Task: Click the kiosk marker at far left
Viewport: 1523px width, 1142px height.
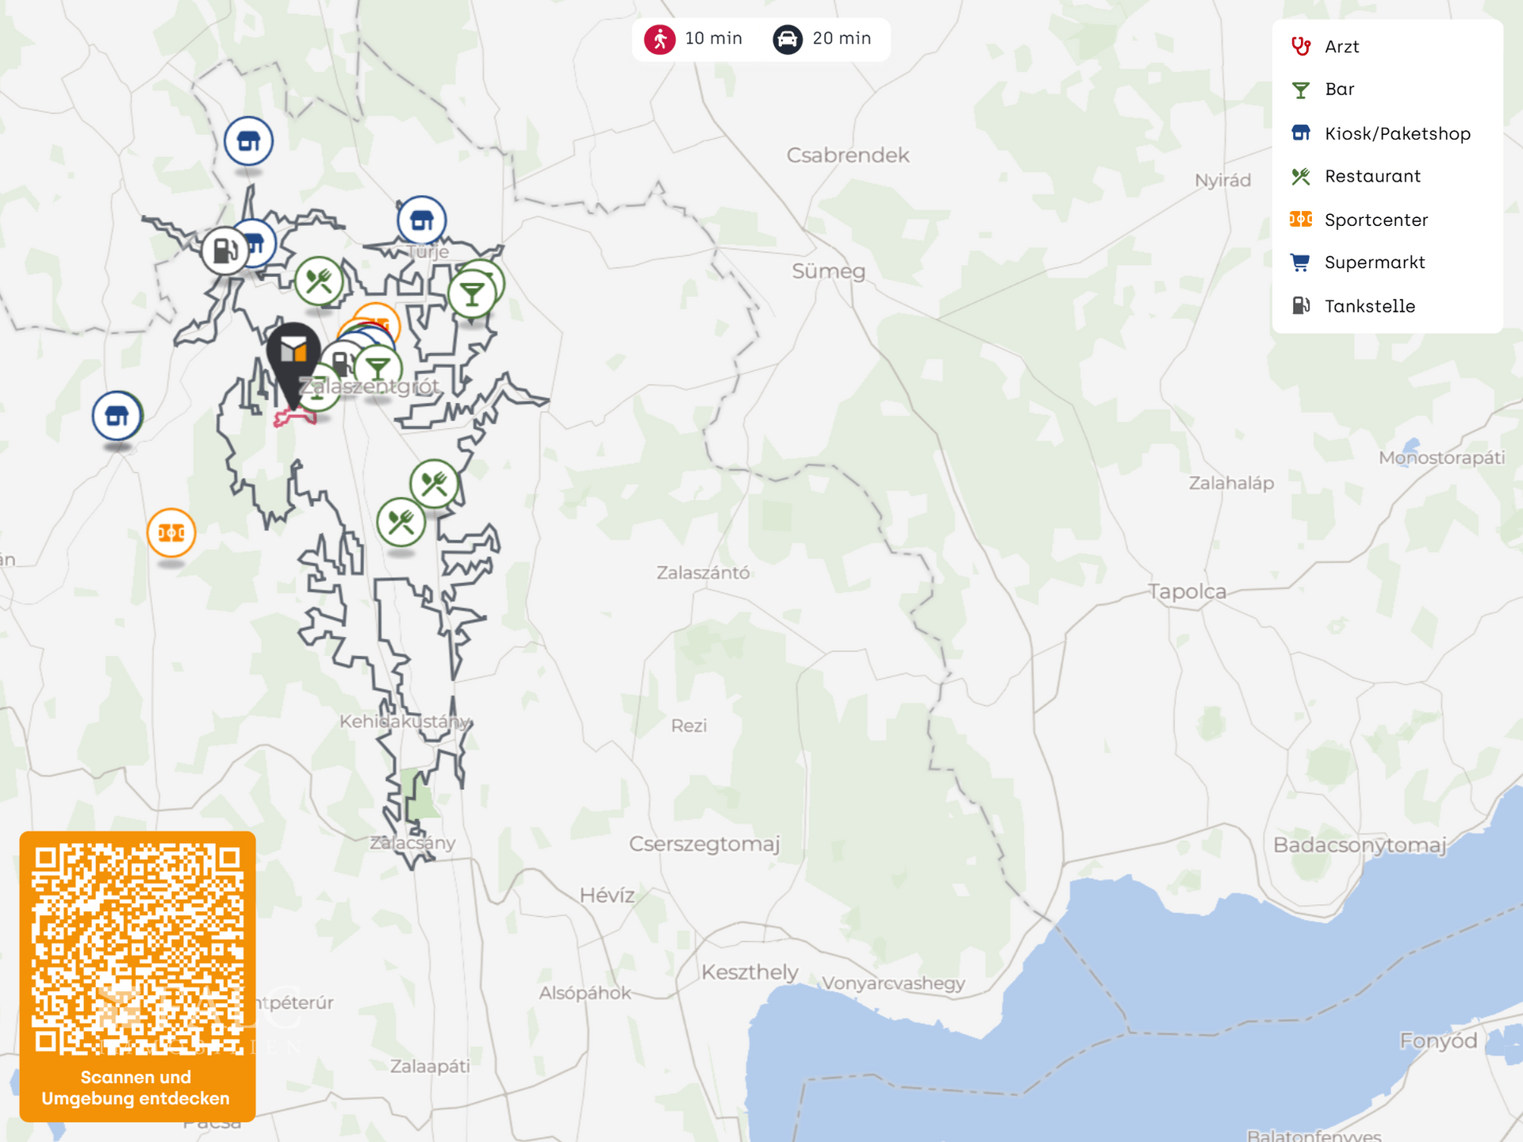Action: (117, 416)
